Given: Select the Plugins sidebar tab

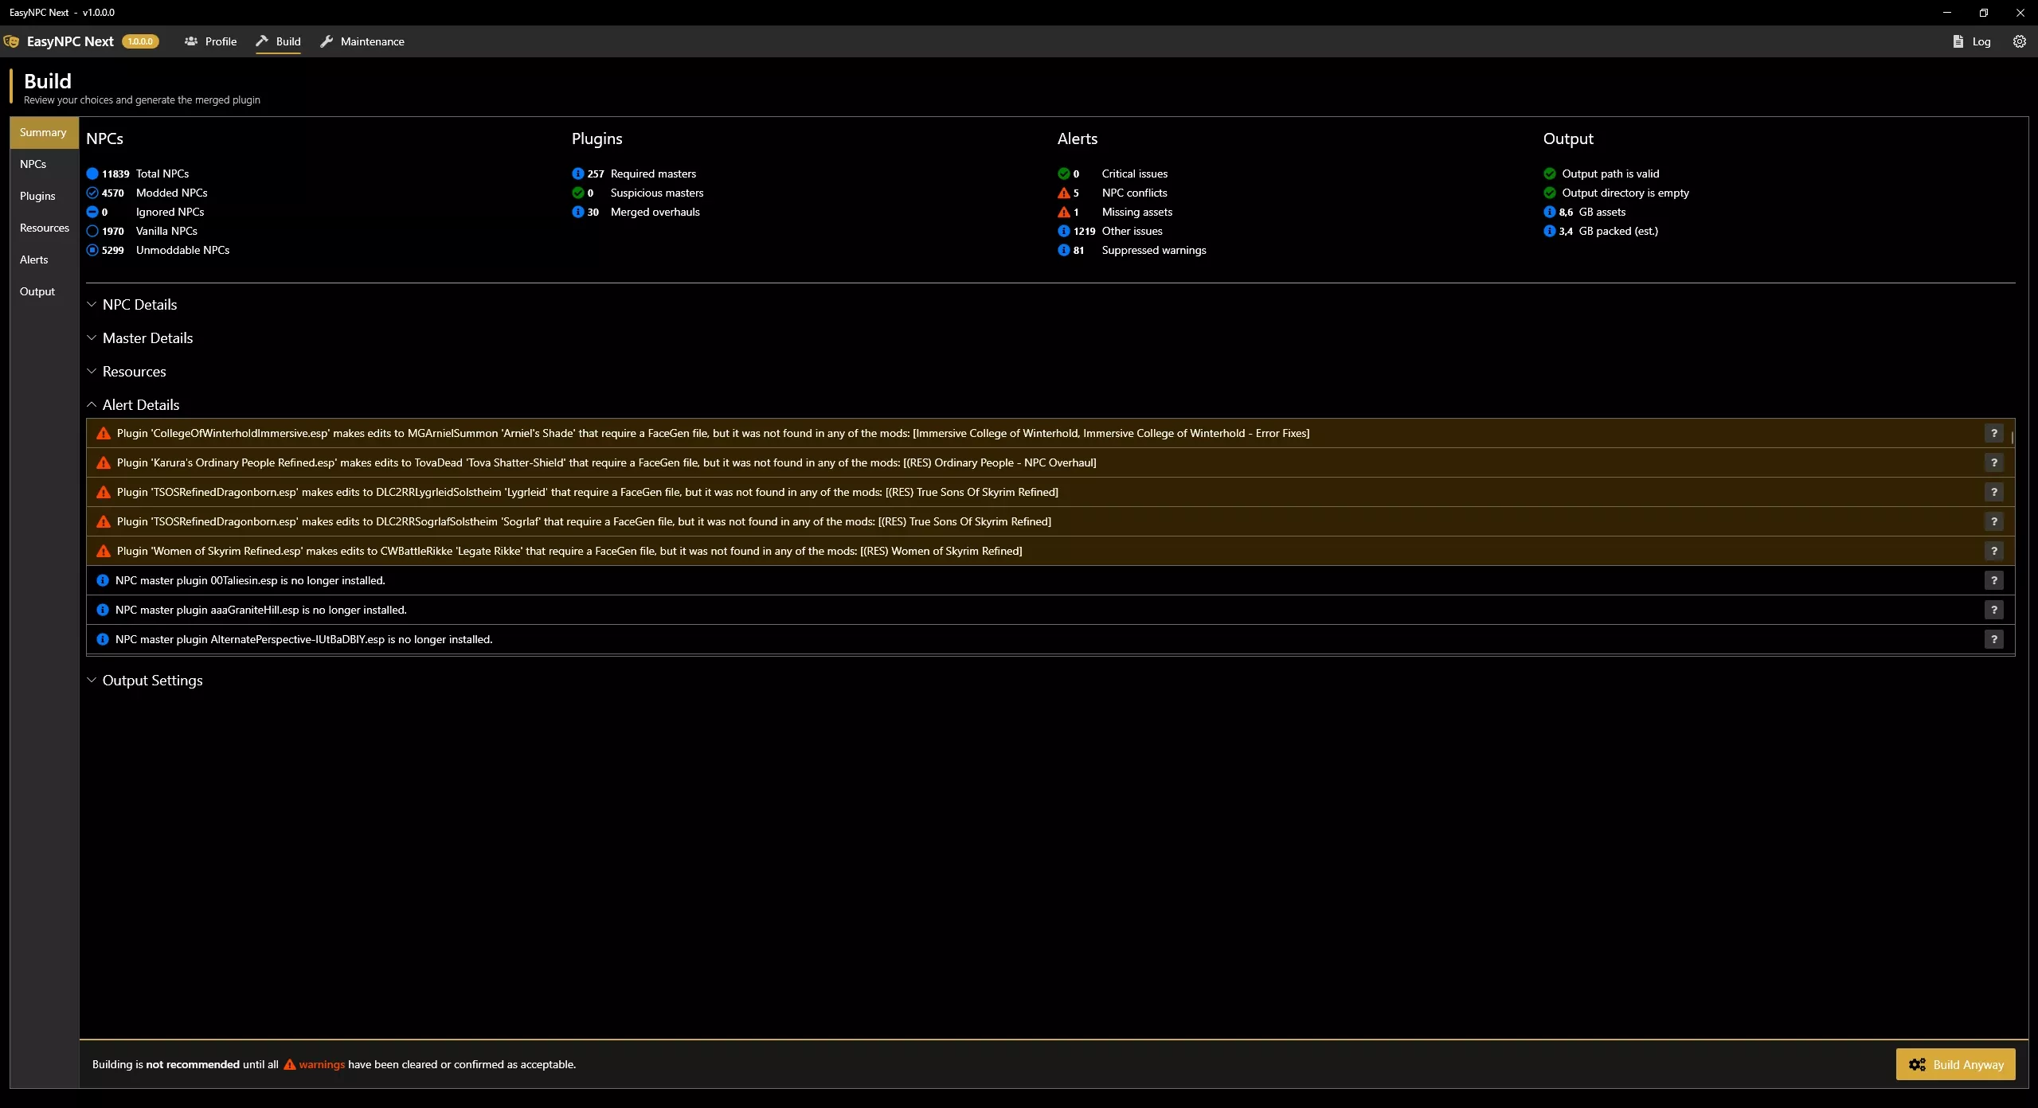Looking at the screenshot, I should (44, 196).
